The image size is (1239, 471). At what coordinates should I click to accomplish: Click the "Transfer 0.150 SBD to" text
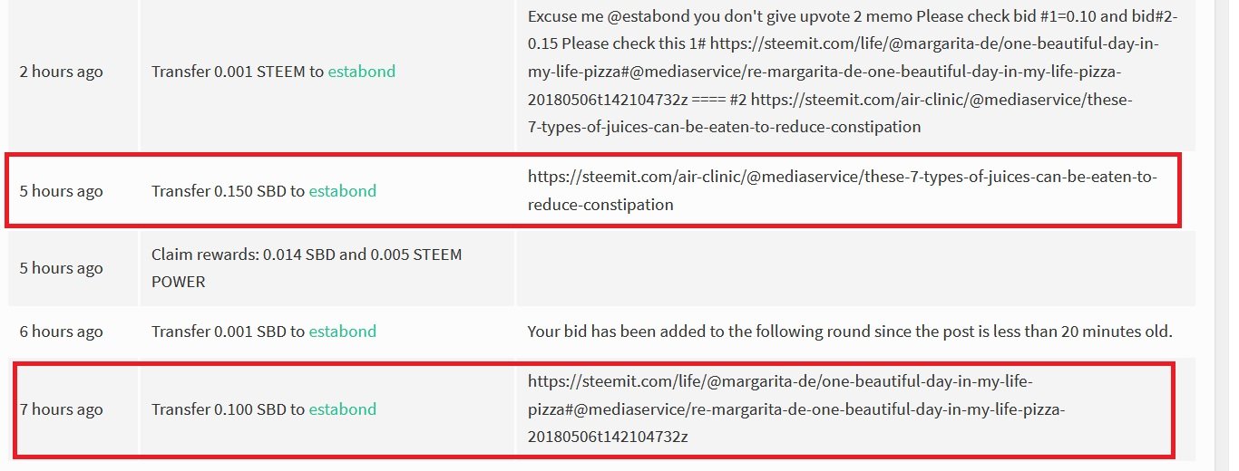pos(229,191)
